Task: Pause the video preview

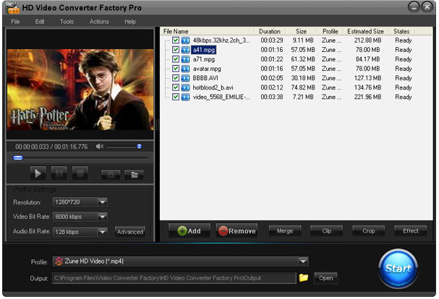Action: point(59,173)
